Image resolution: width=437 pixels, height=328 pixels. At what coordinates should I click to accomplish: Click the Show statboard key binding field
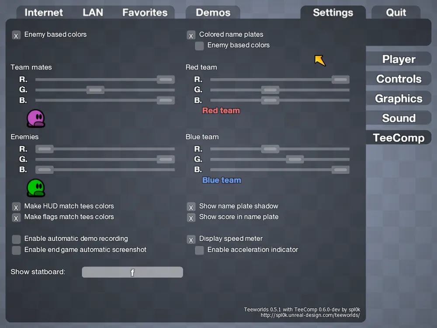click(x=132, y=272)
